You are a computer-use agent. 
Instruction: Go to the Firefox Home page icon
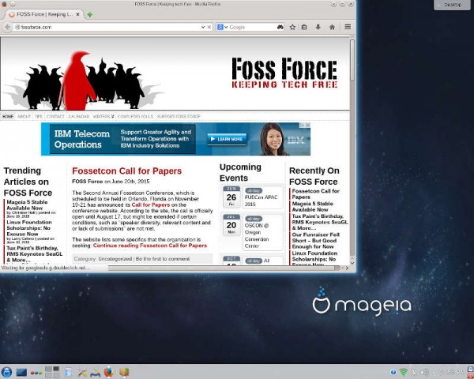[332, 27]
